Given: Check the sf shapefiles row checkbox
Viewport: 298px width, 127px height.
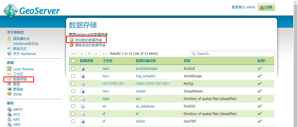Looking at the screenshot, I should 73,114.
